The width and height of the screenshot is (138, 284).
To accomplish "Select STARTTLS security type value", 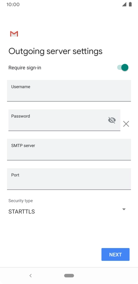I will pyautogui.click(x=21, y=211).
